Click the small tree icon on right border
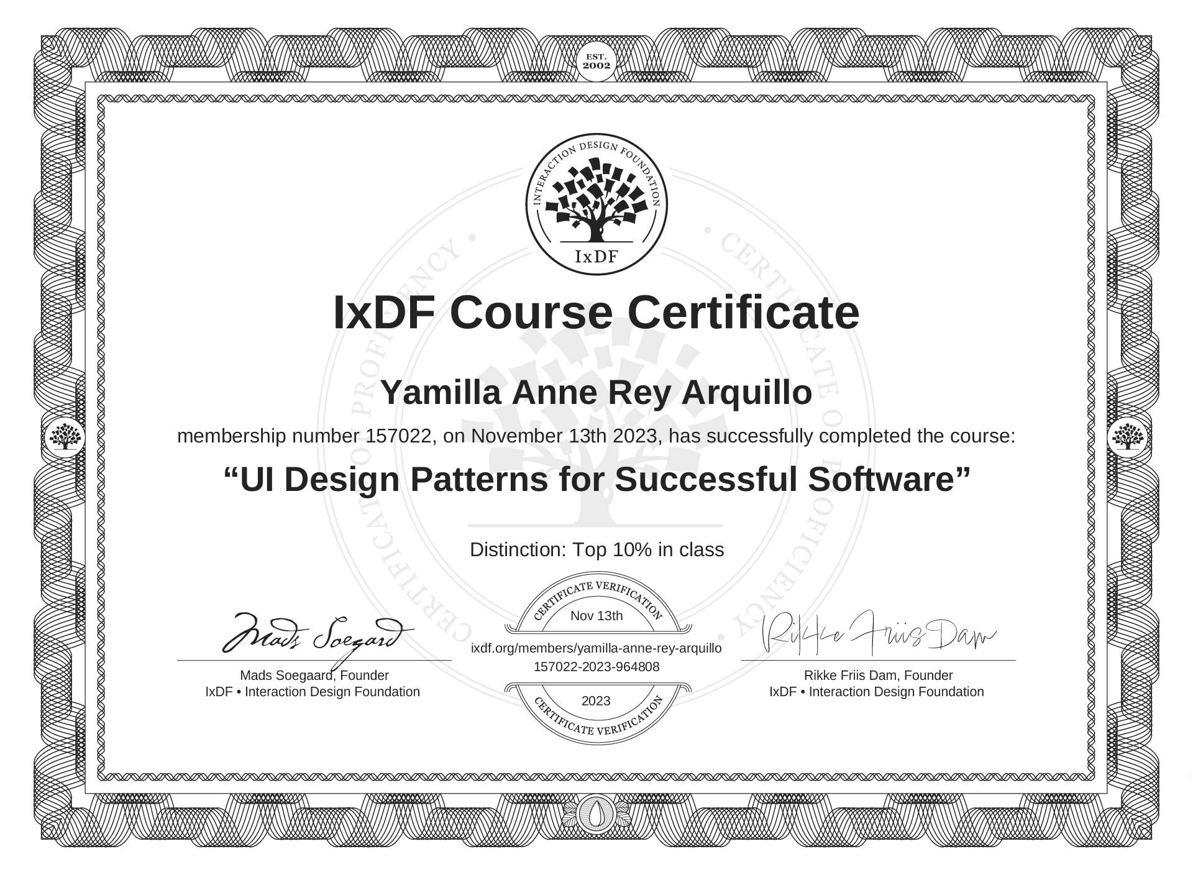This screenshot has width=1193, height=875. (x=1127, y=436)
